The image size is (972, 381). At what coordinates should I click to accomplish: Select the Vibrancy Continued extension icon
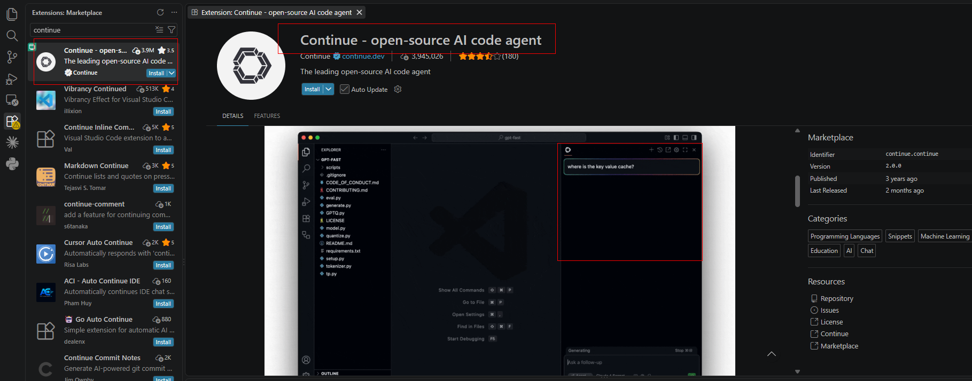click(46, 100)
